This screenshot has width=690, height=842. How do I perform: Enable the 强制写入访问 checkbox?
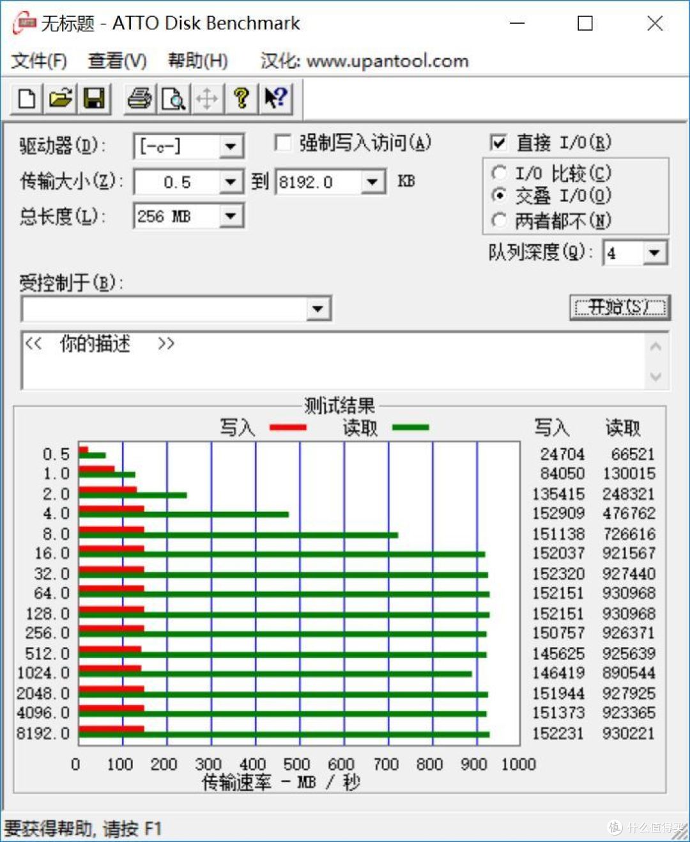(x=282, y=143)
